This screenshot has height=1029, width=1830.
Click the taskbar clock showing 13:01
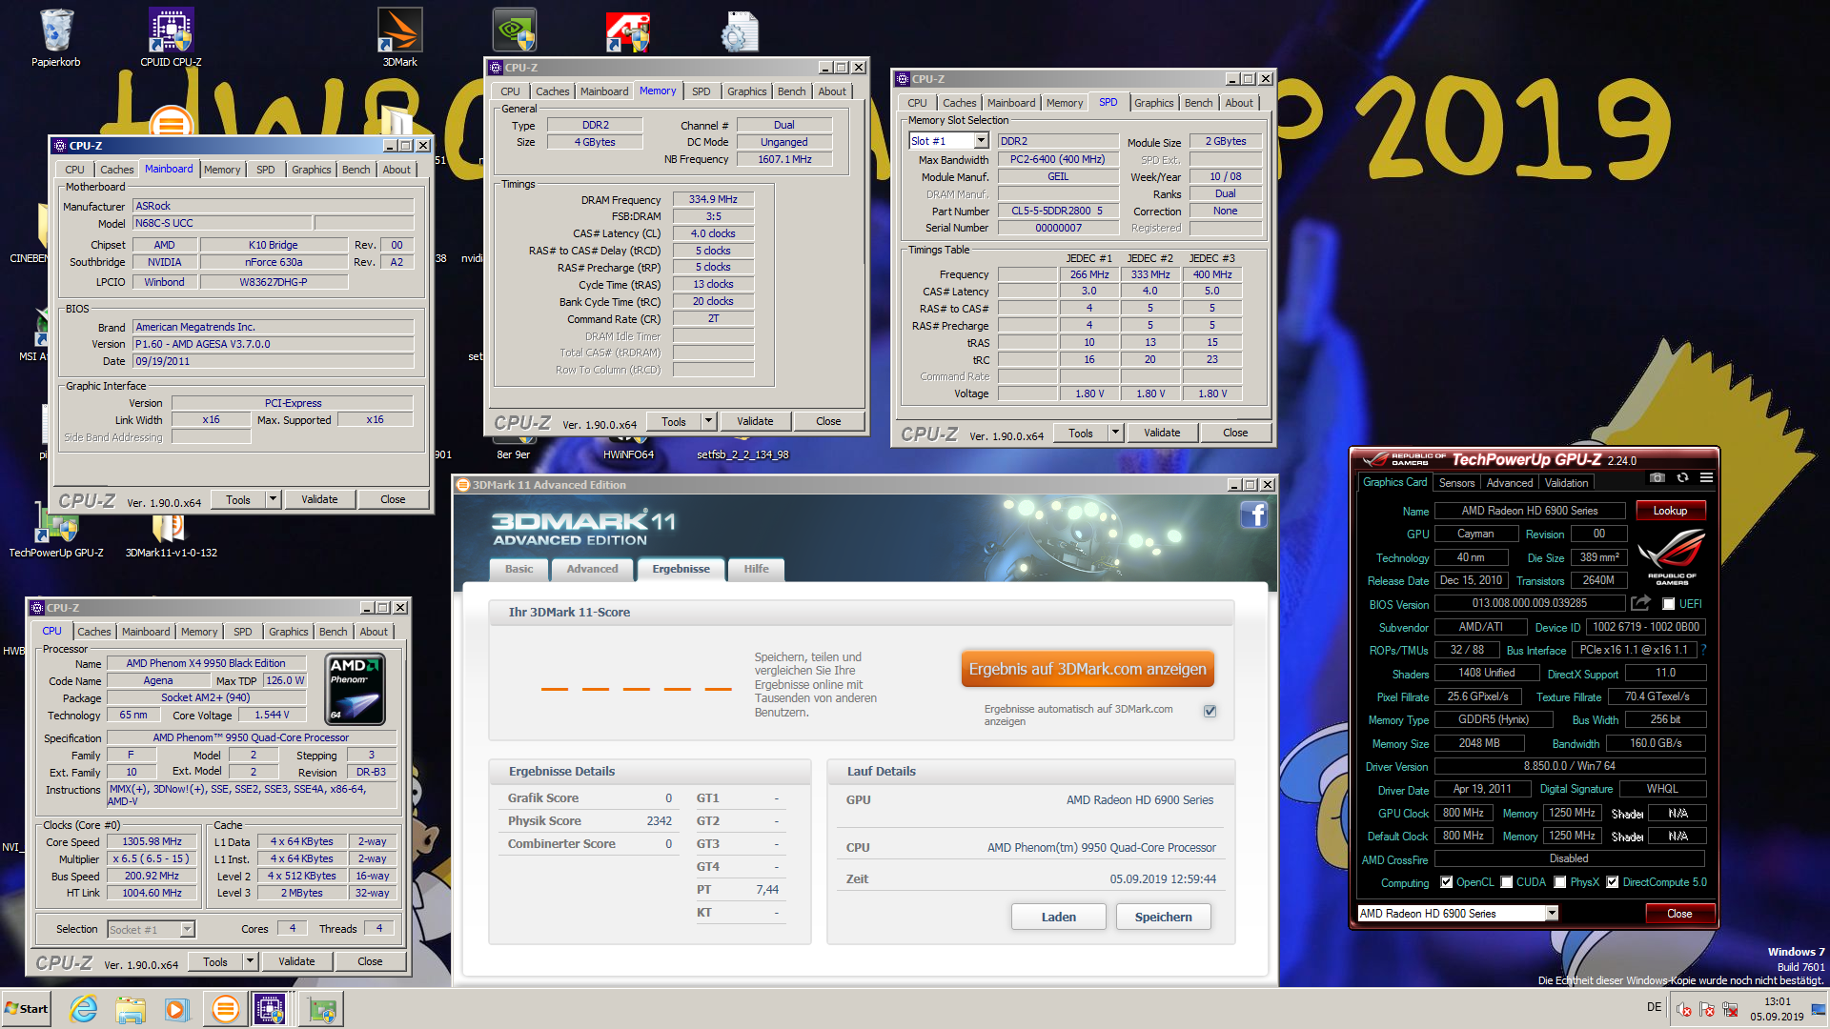coord(1777,1009)
